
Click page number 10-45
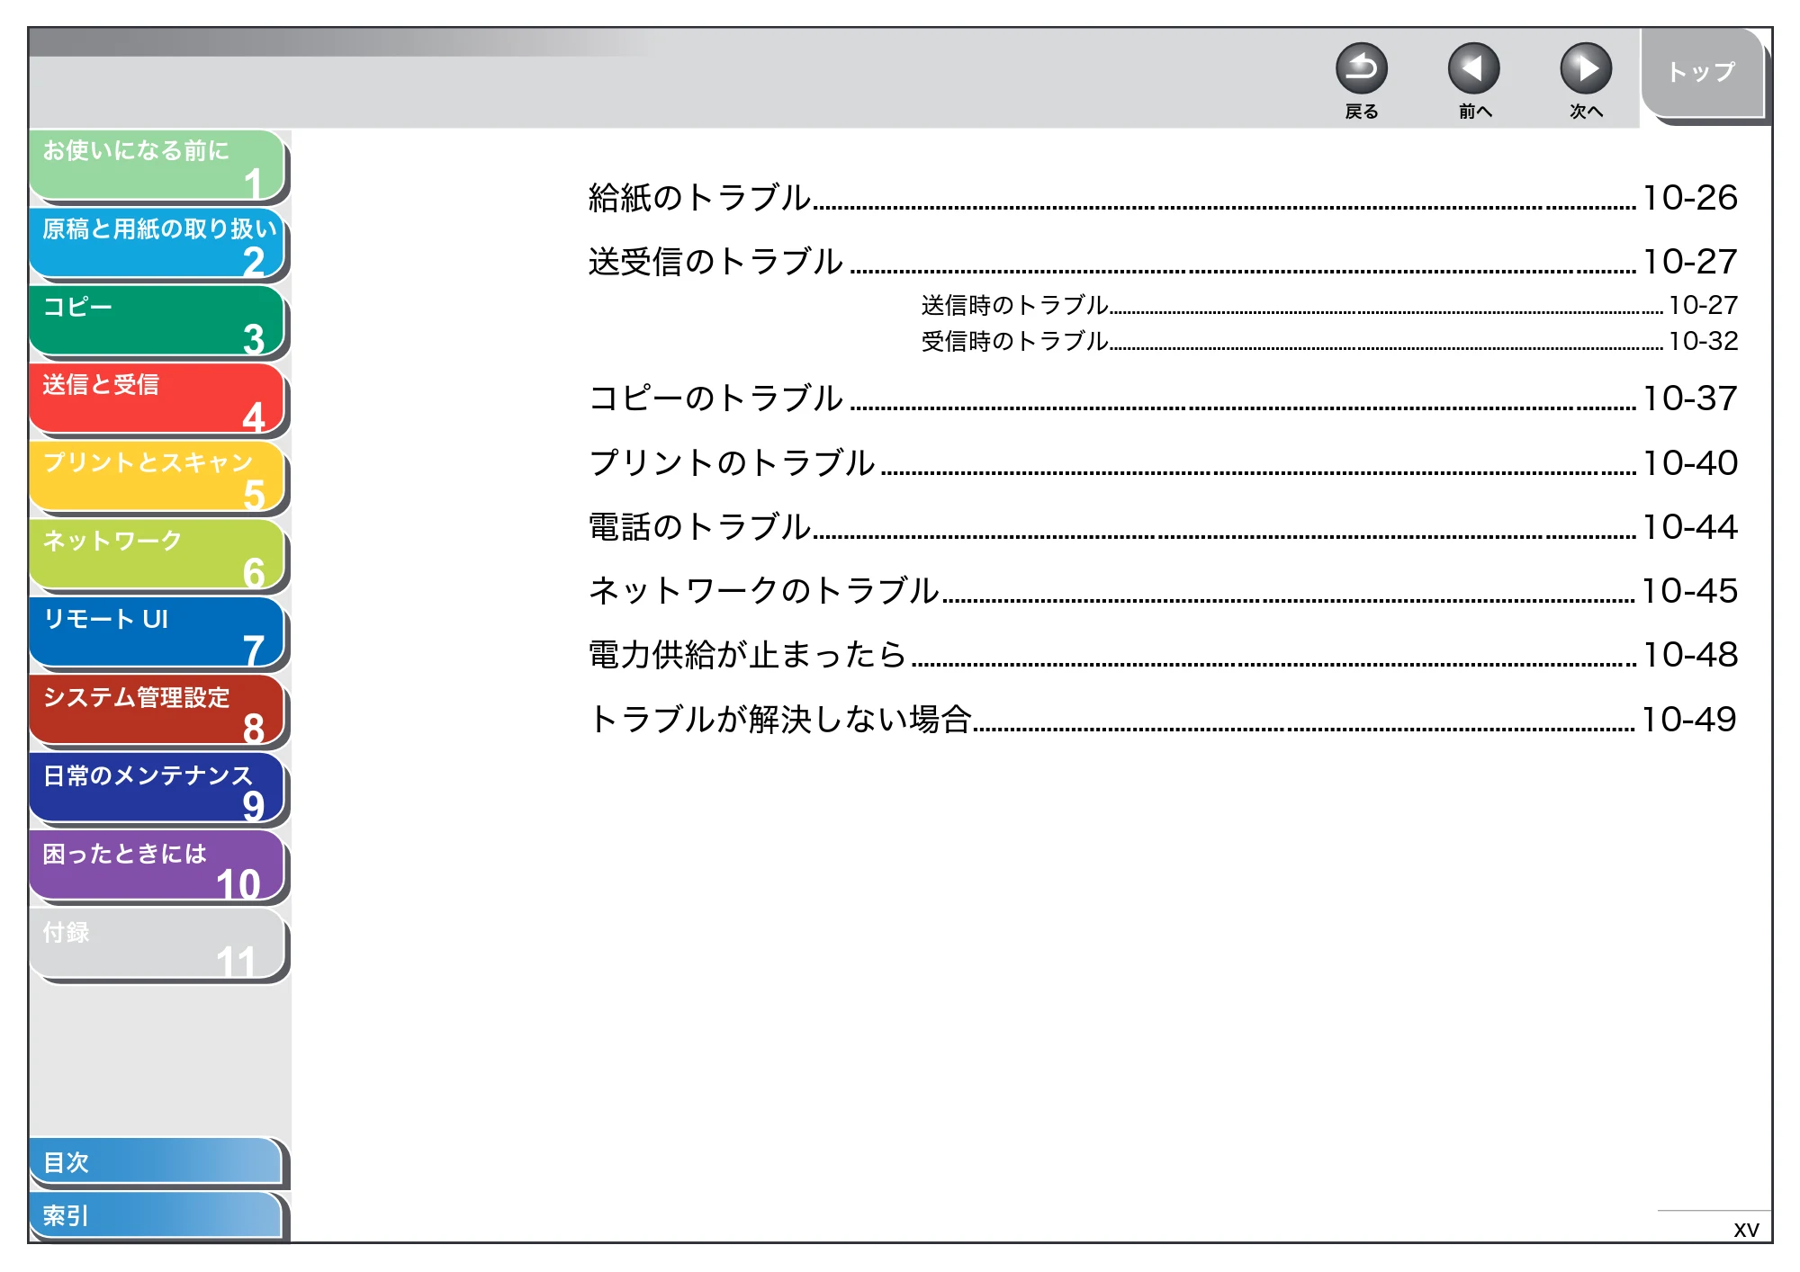coord(1689,590)
